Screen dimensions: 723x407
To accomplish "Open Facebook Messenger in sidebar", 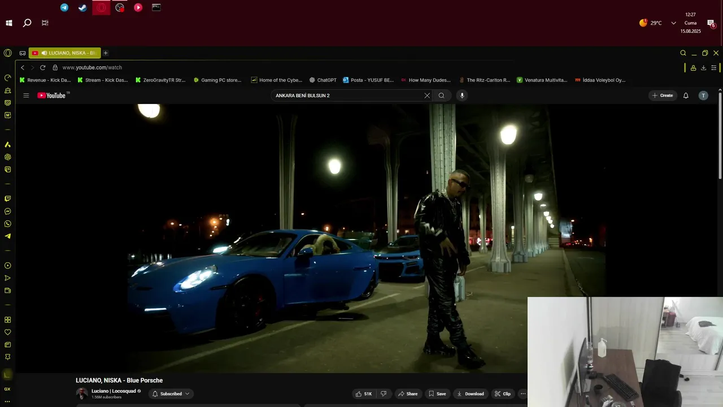I will click(x=7, y=211).
